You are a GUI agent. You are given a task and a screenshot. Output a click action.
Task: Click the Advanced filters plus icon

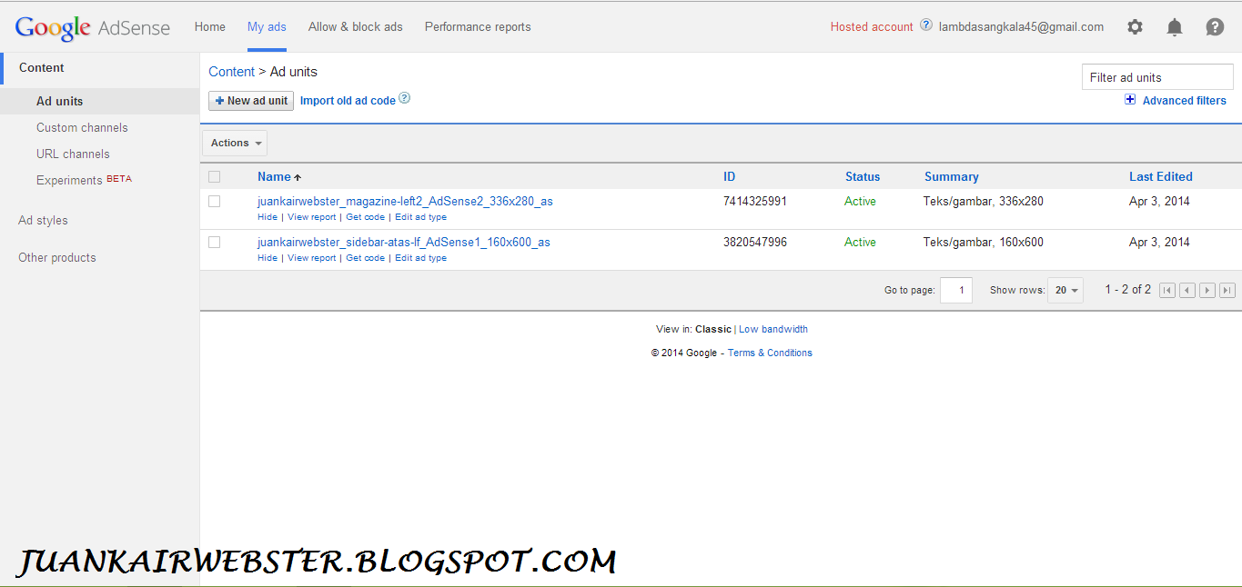(x=1130, y=100)
